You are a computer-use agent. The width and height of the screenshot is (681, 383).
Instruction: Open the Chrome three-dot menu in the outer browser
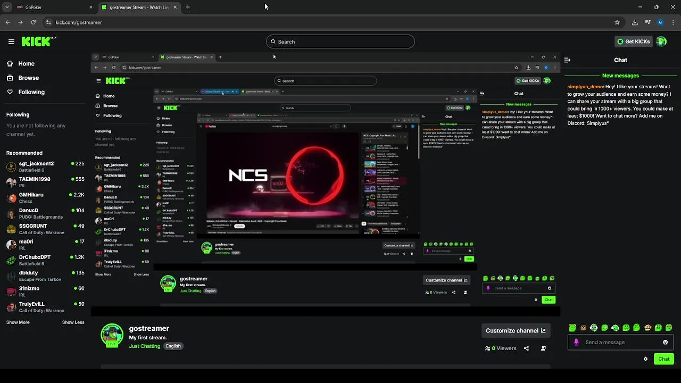[672, 22]
